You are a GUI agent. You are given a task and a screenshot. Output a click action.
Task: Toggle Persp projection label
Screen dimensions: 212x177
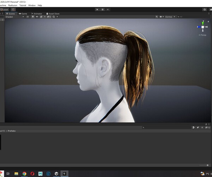coord(202,35)
